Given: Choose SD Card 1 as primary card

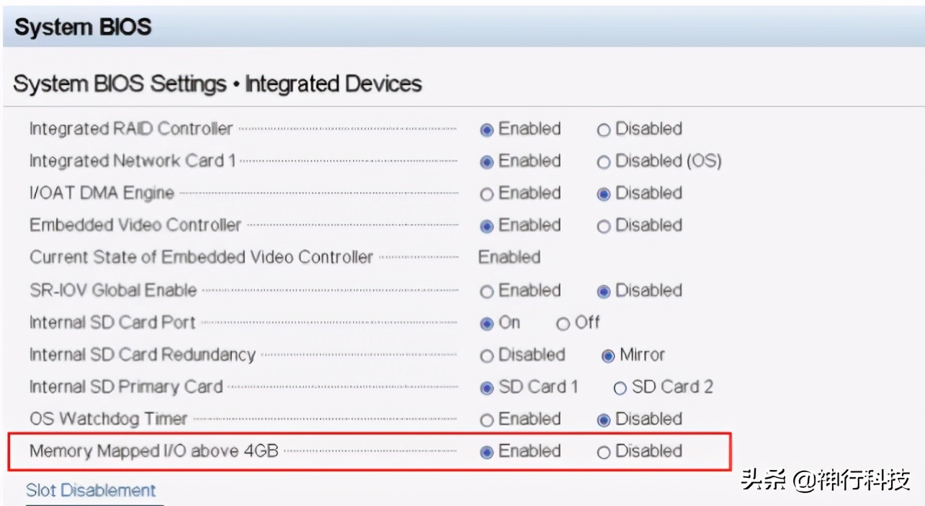Looking at the screenshot, I should coord(487,388).
